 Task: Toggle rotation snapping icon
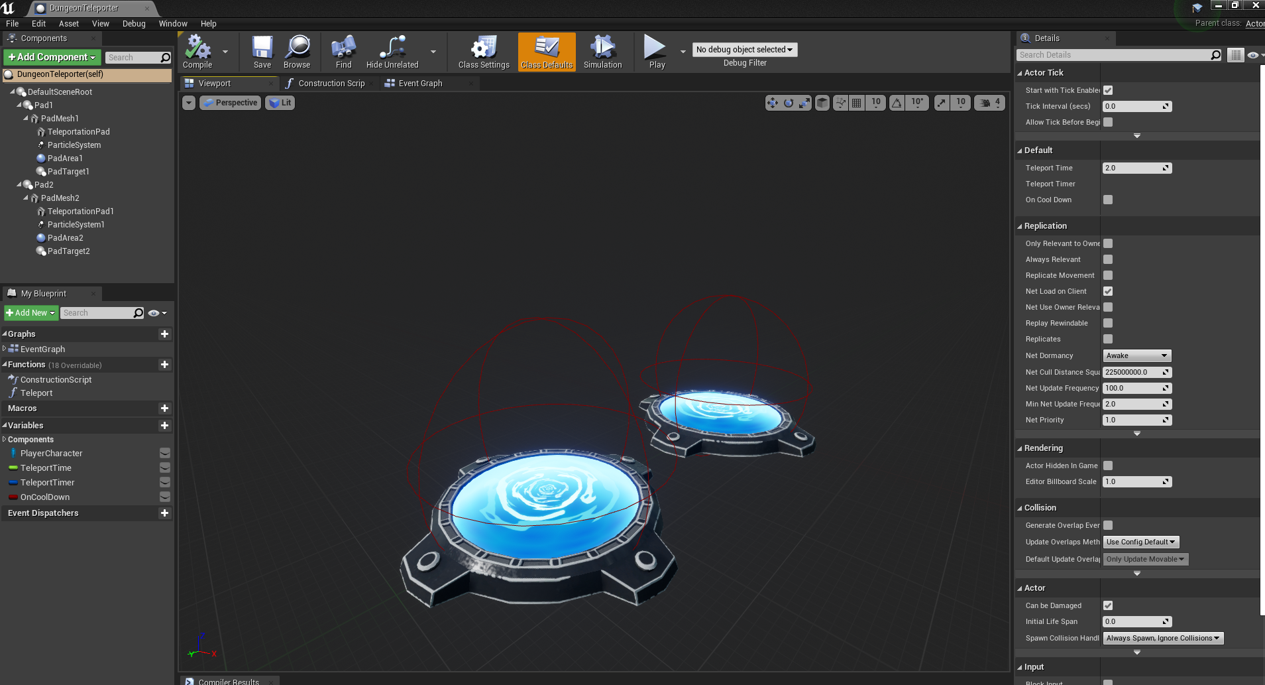point(897,103)
